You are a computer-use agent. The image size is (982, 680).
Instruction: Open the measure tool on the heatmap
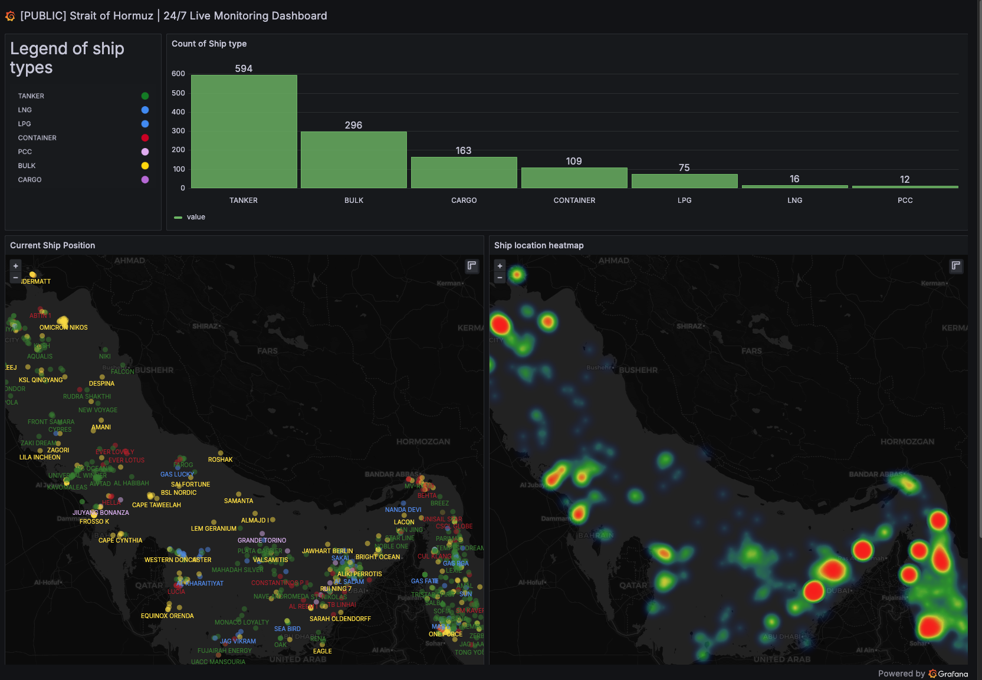click(956, 266)
